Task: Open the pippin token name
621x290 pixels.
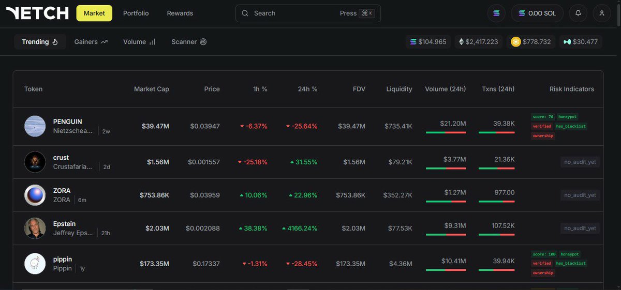Action: 63,259
